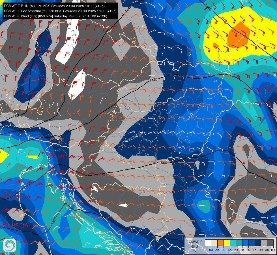The height and width of the screenshot is (255, 277).
Task: Click the legend % unit symbol
Action: (x=194, y=251)
